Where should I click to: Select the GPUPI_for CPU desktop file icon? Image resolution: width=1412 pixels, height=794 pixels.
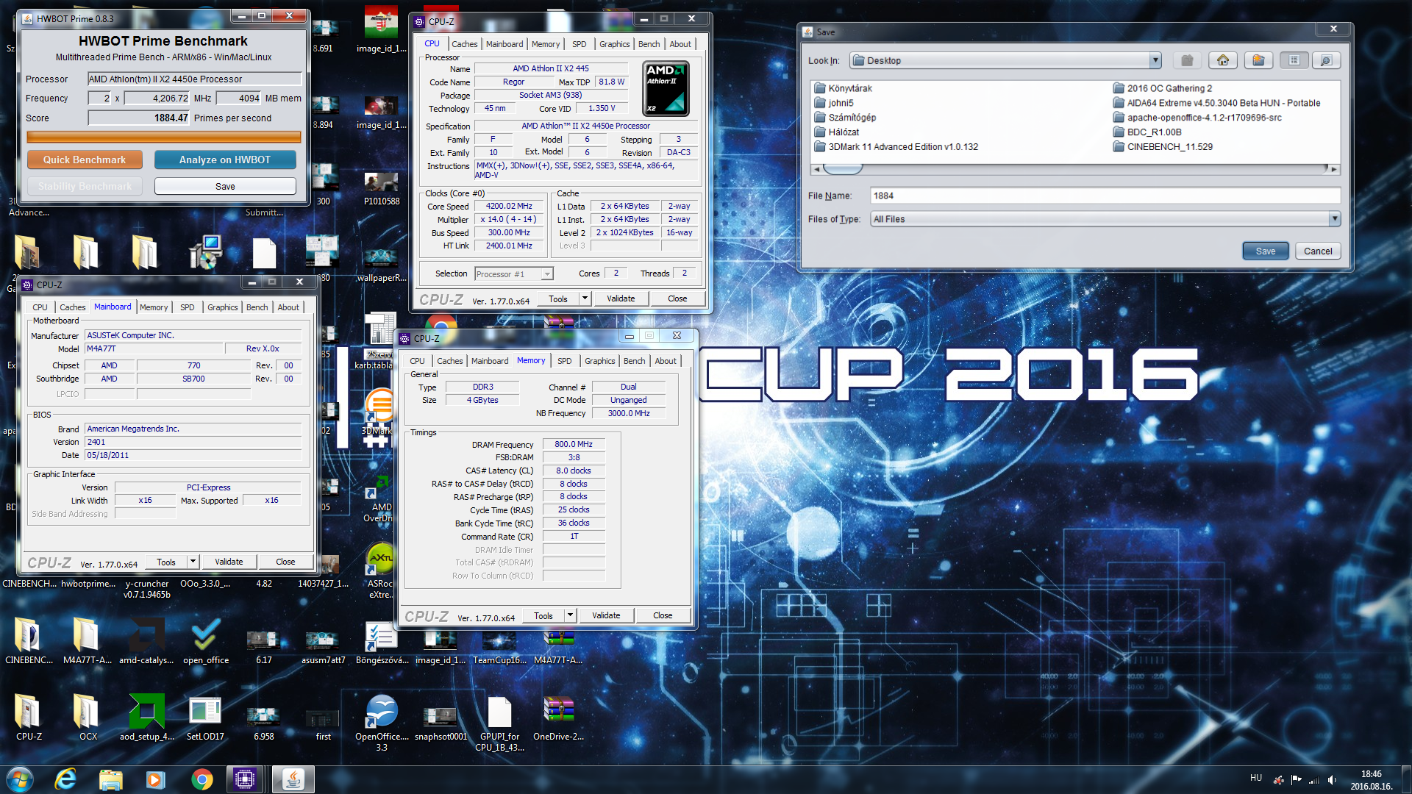[x=499, y=722]
